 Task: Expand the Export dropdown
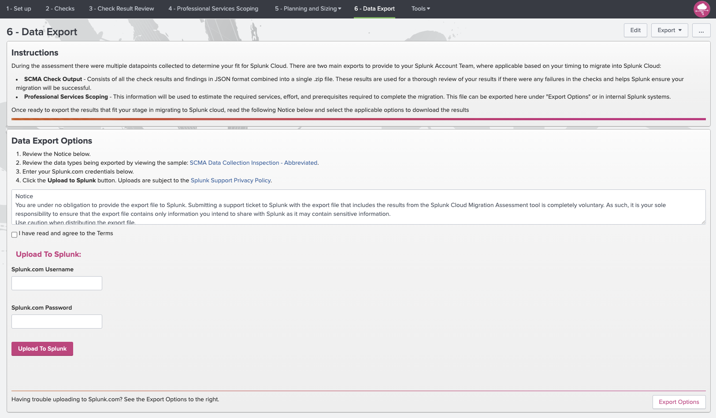tap(669, 30)
